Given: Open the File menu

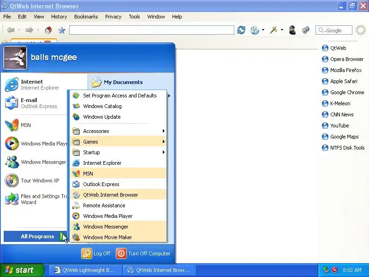Looking at the screenshot, I should click(x=7, y=17).
